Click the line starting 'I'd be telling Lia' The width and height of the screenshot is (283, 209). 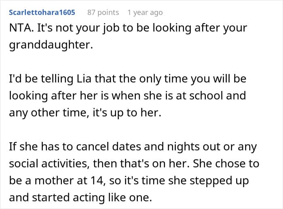pos(128,79)
